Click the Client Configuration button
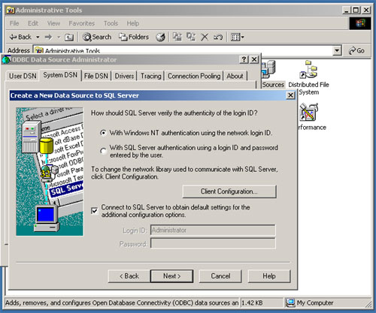This screenshot has width=376, height=313. coord(229,191)
